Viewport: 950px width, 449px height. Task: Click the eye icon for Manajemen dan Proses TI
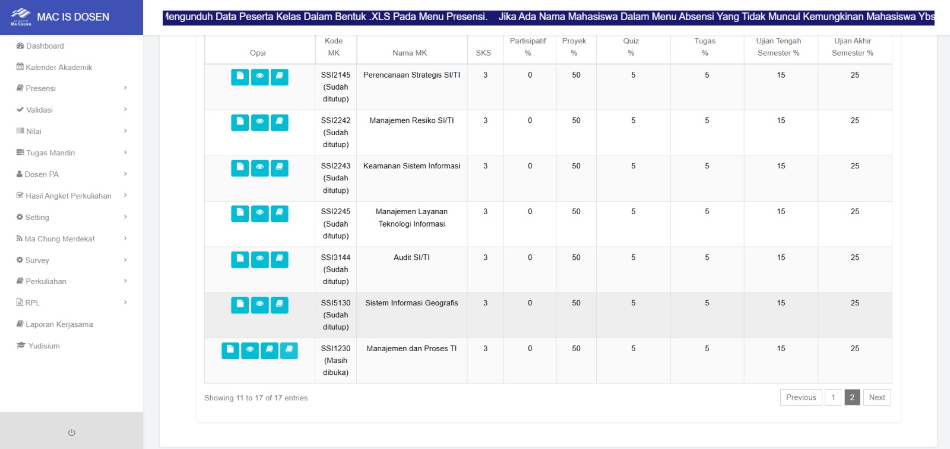(250, 351)
